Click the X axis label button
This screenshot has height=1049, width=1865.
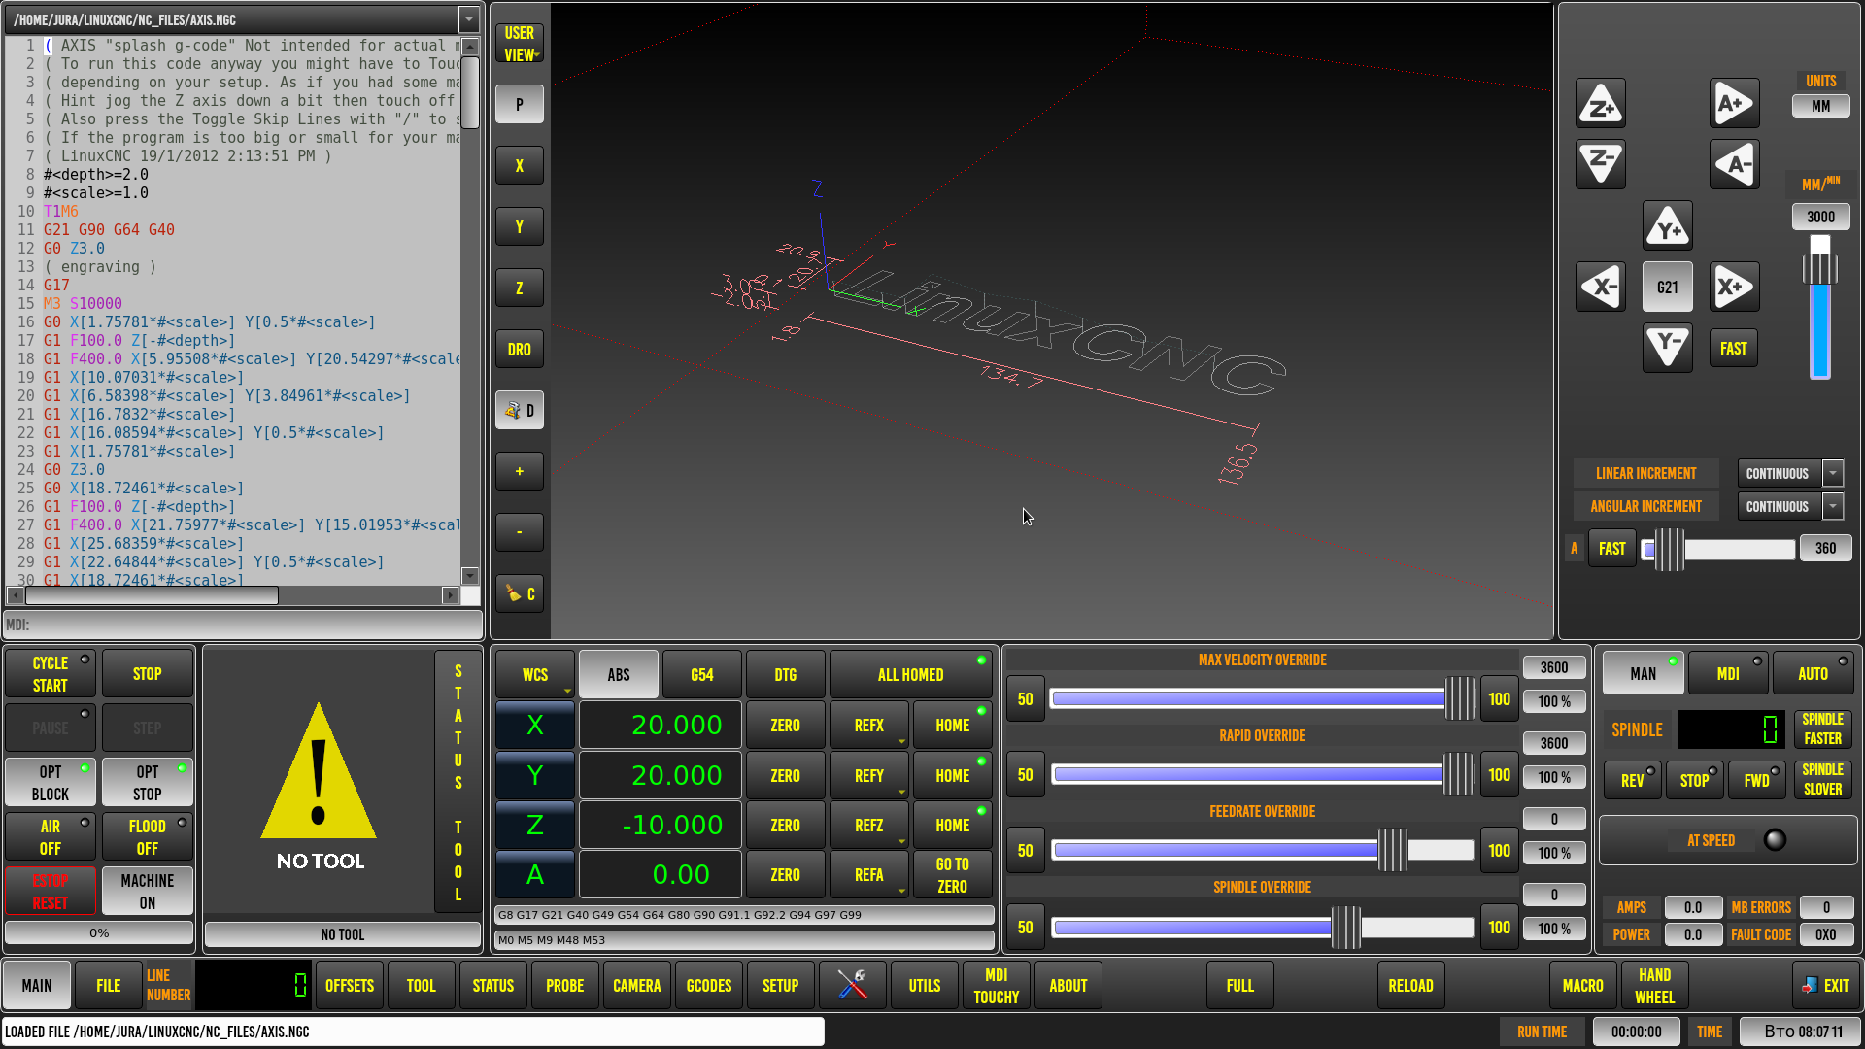(x=535, y=725)
